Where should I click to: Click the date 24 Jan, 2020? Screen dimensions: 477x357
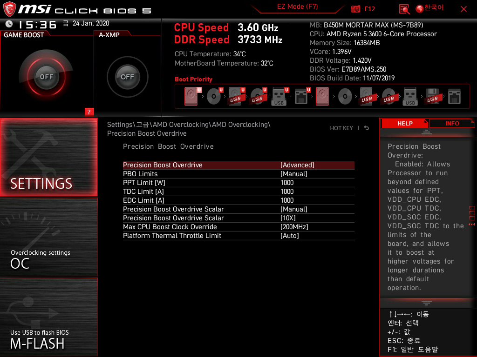91,23
